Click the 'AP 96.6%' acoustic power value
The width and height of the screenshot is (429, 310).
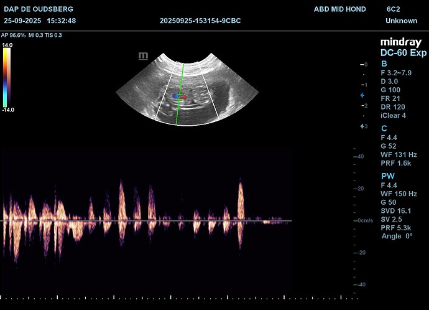coord(14,35)
